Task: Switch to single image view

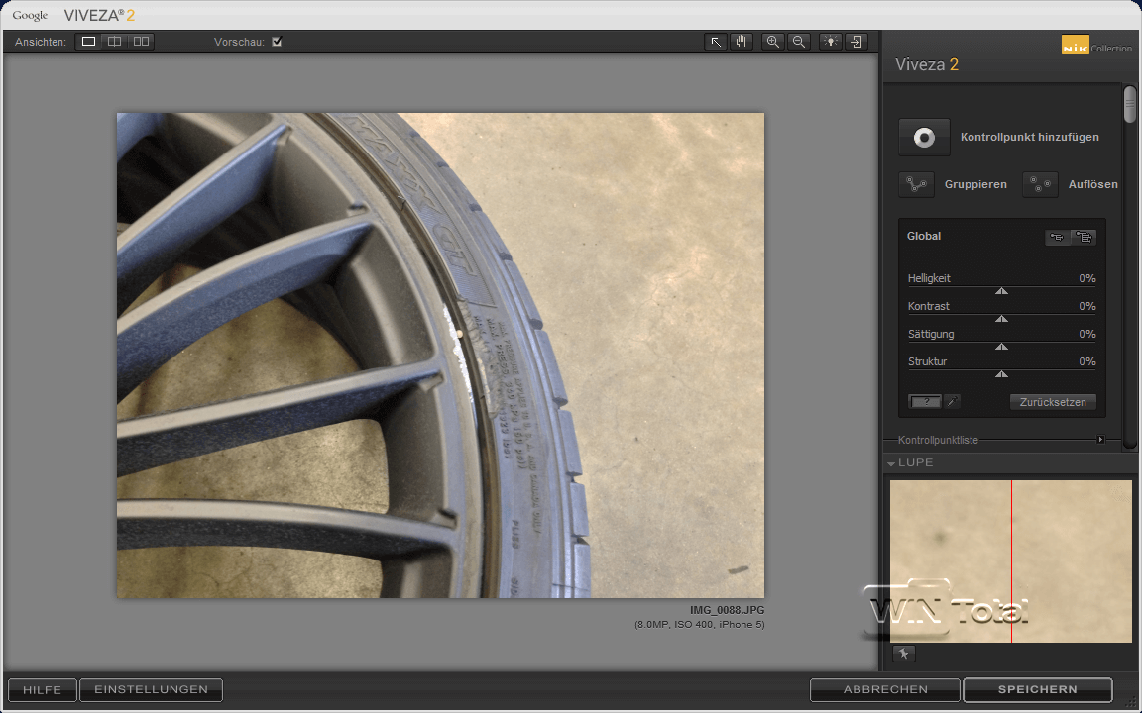Action: click(89, 42)
